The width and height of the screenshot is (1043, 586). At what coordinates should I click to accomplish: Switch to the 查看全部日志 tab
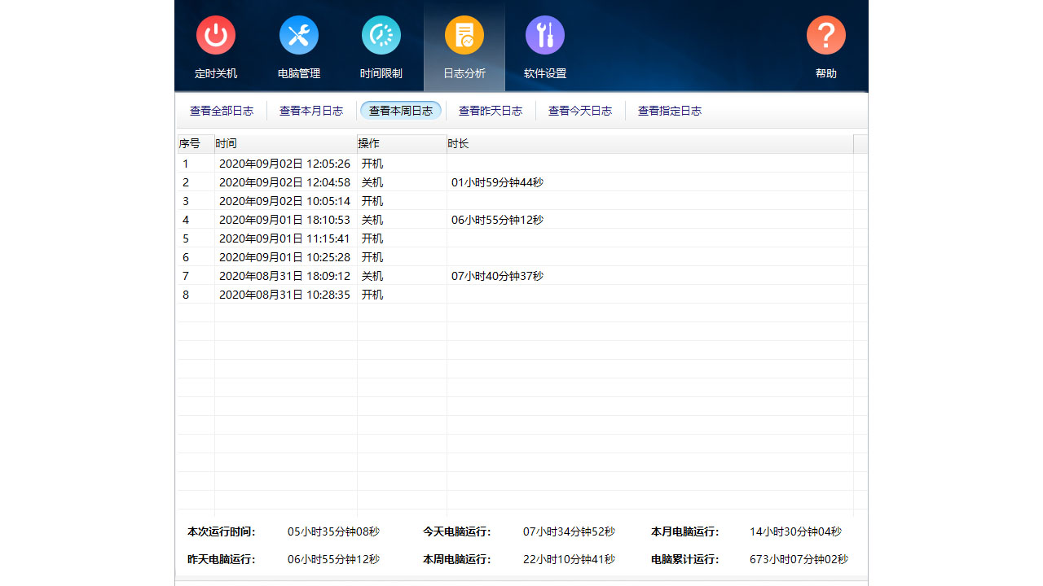tap(221, 111)
